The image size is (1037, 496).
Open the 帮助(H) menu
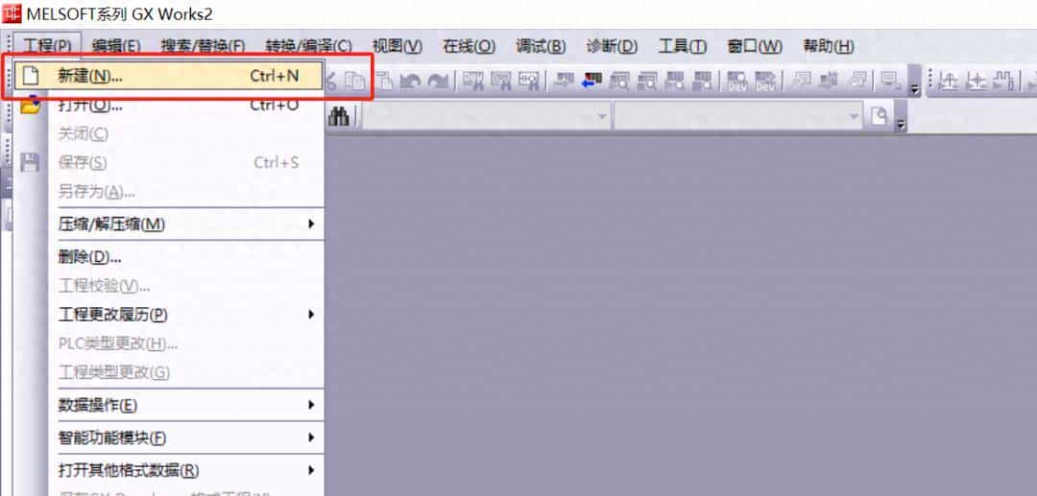click(x=829, y=46)
